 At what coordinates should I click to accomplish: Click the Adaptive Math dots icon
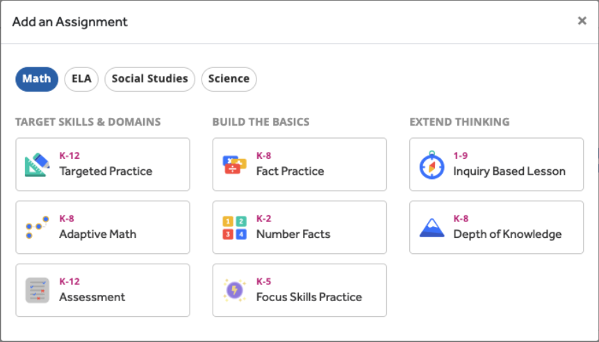pyautogui.click(x=37, y=228)
